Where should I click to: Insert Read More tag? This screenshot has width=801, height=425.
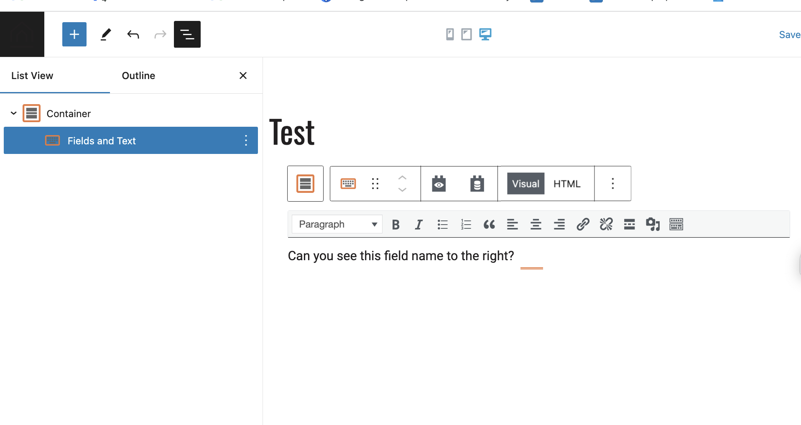click(630, 225)
